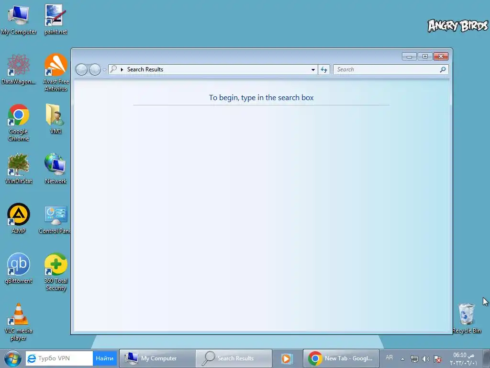Open the volume speaker tray icon
Viewport: 490px width, 368px height.
(425, 359)
